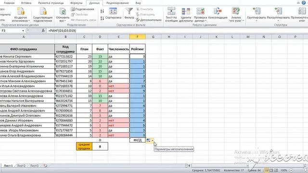The height and width of the screenshot is (173, 308).
Task: Select column F header
Action: pos(137,37)
